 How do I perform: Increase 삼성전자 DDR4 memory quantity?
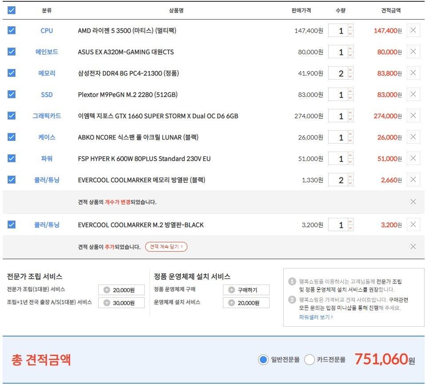tap(350, 70)
